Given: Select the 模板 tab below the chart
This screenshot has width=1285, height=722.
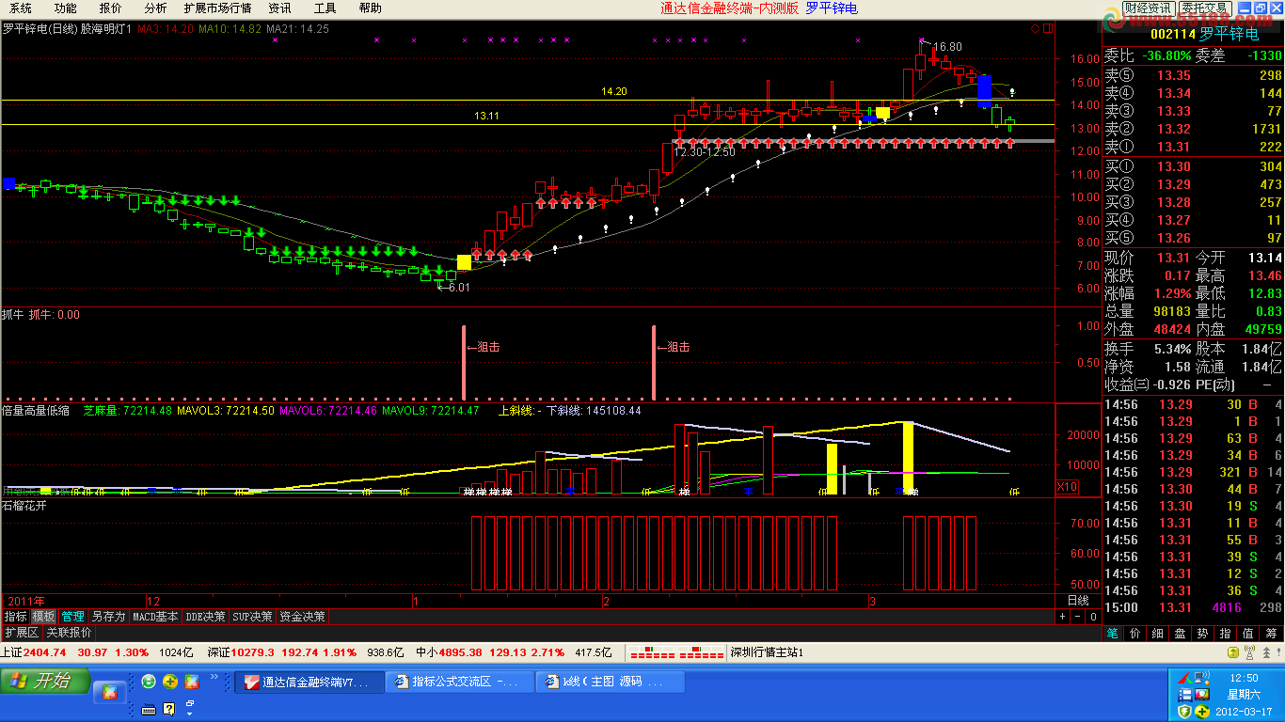Looking at the screenshot, I should click(44, 617).
